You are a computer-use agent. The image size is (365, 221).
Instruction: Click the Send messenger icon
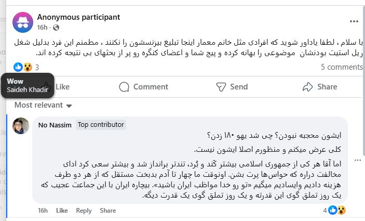[221, 87]
